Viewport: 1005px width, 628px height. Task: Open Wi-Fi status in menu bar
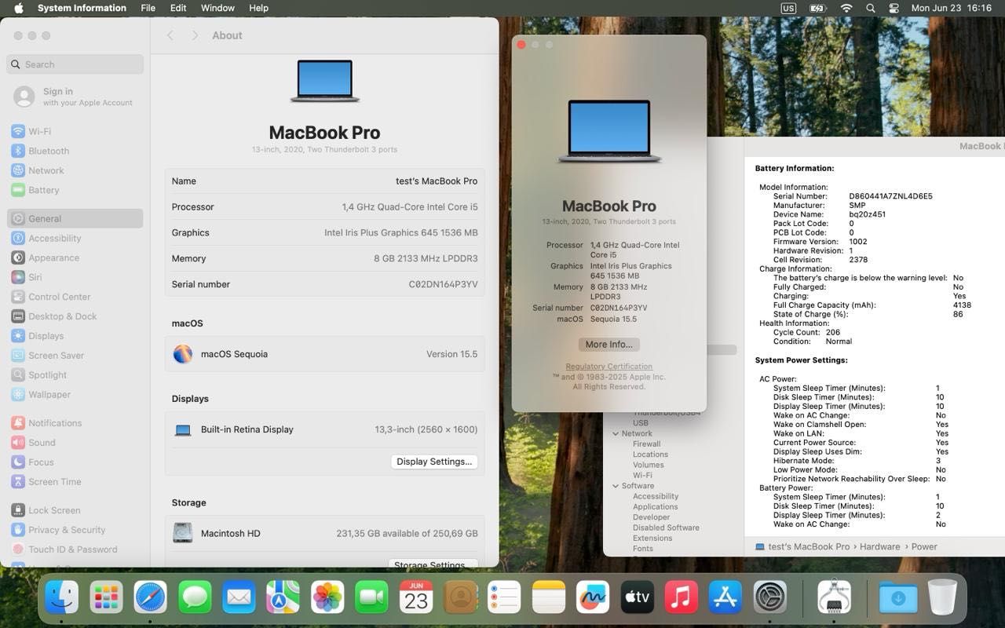846,8
